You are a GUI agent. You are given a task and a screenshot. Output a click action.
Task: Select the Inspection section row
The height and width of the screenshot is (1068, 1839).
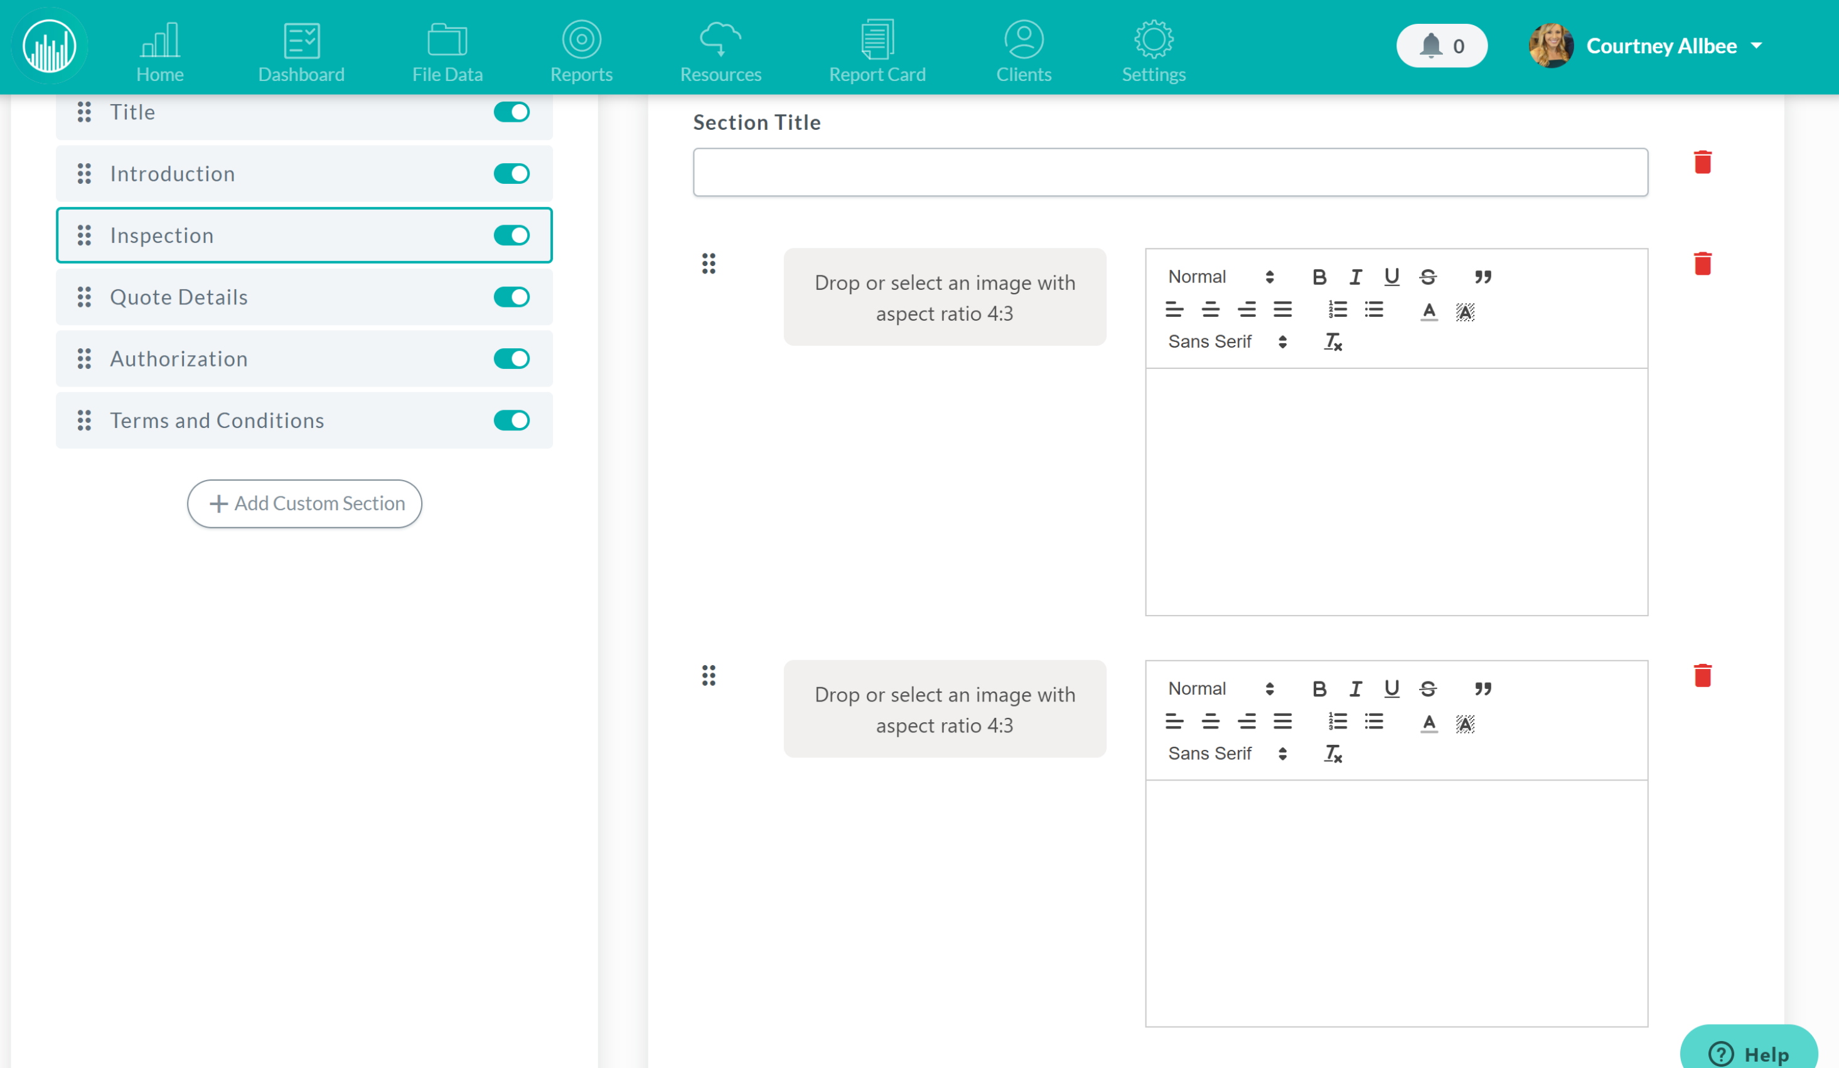tap(304, 235)
